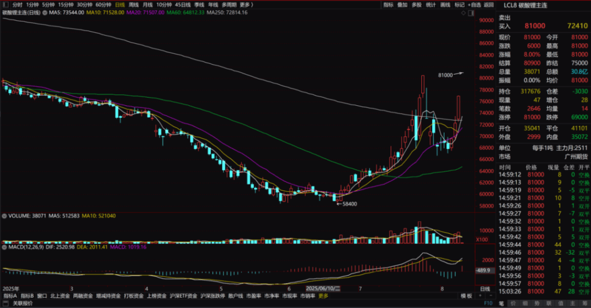Add to watchlist with +自选

(474, 5)
